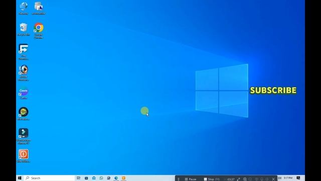The width and height of the screenshot is (321, 181).
Task: Select the Free Download Manager shortcut
Action: [24, 52]
